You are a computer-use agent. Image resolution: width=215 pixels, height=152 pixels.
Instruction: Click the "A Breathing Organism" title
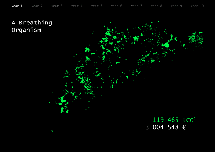[x=32, y=26]
